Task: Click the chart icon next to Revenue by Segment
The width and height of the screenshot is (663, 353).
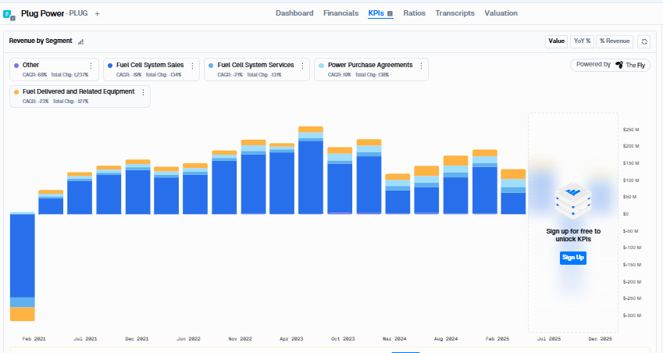Action: (x=80, y=41)
